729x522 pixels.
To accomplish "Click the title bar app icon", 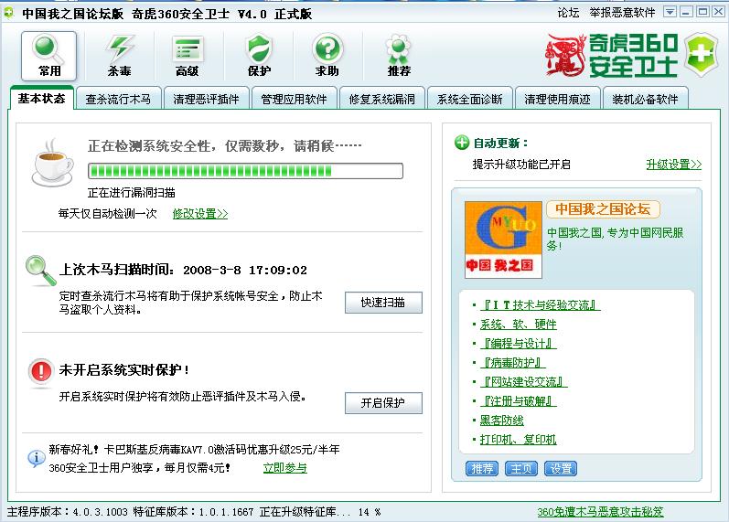I will click(8, 13).
